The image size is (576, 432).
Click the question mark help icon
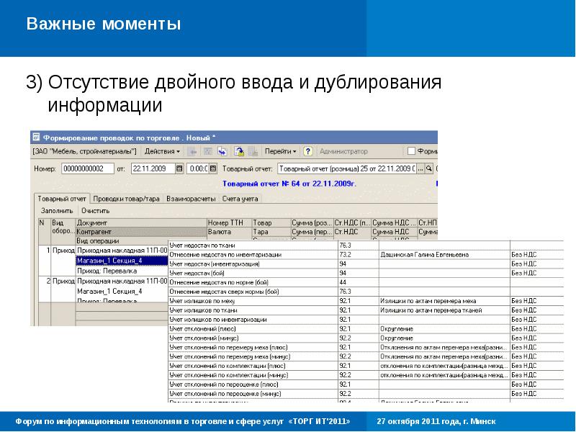click(x=308, y=151)
